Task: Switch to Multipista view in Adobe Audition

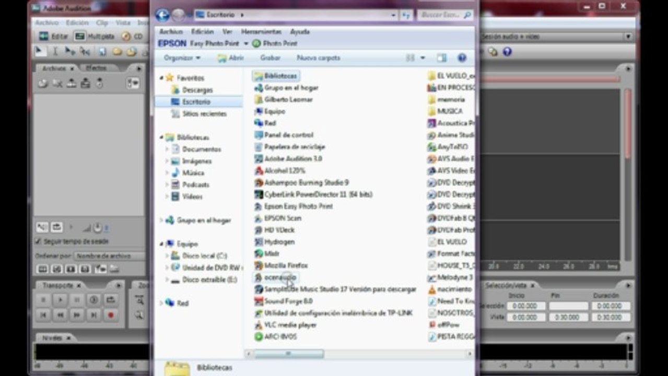Action: click(95, 37)
